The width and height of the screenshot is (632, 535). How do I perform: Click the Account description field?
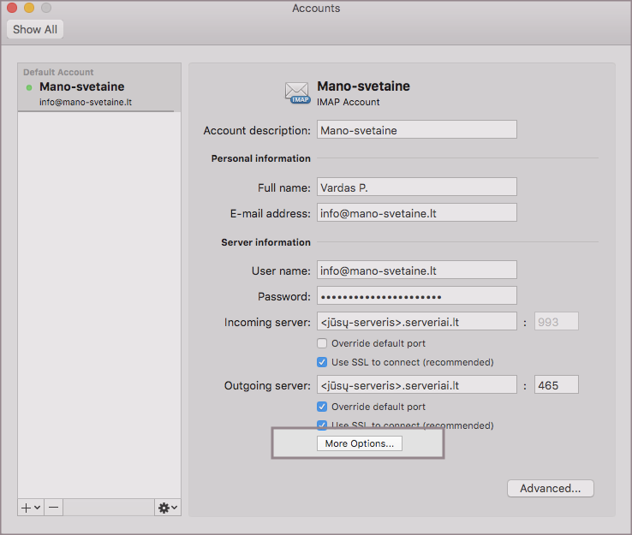pos(416,130)
